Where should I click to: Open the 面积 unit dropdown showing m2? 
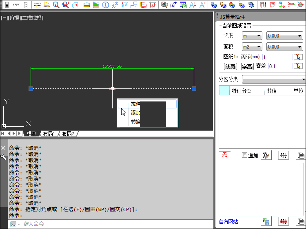pos(252,46)
